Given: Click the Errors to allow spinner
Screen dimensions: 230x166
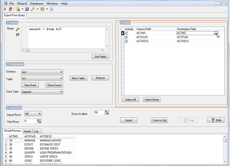Looking at the screenshot, I should [107, 112].
